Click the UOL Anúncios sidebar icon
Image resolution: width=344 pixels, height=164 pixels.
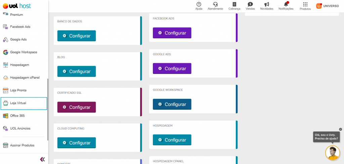point(5,128)
